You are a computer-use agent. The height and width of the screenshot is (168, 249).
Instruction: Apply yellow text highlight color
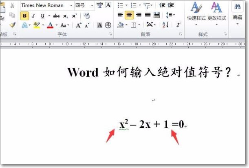coord(37,25)
